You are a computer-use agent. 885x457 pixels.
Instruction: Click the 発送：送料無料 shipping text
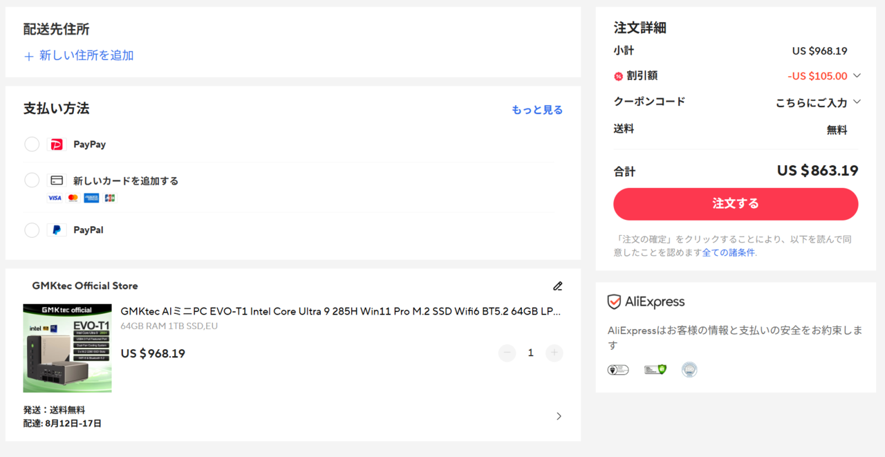[54, 410]
